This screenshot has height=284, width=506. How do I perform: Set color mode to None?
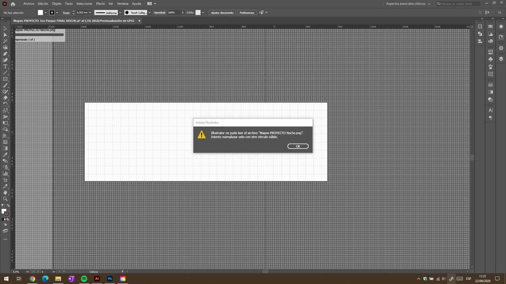tap(8, 219)
